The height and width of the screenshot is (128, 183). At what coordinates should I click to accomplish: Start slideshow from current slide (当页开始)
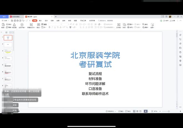(x=22, y=24)
